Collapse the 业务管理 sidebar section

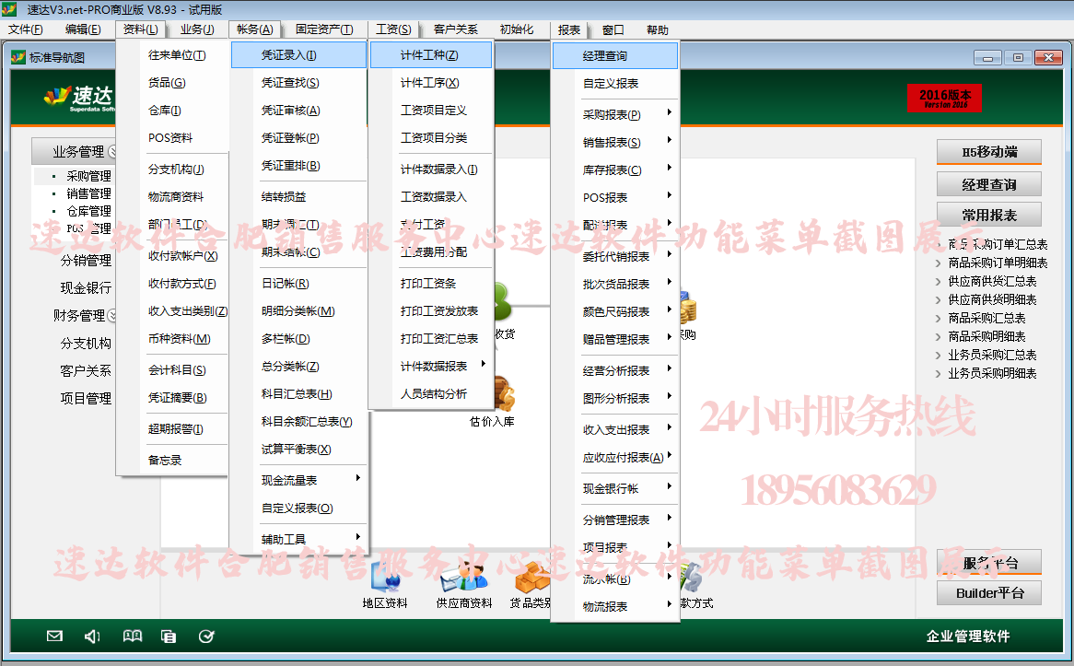point(112,152)
